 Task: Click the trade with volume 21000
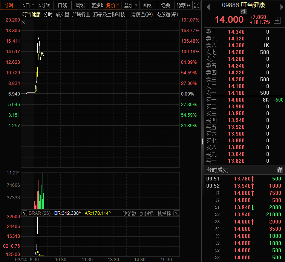pyautogui.click(x=244, y=214)
